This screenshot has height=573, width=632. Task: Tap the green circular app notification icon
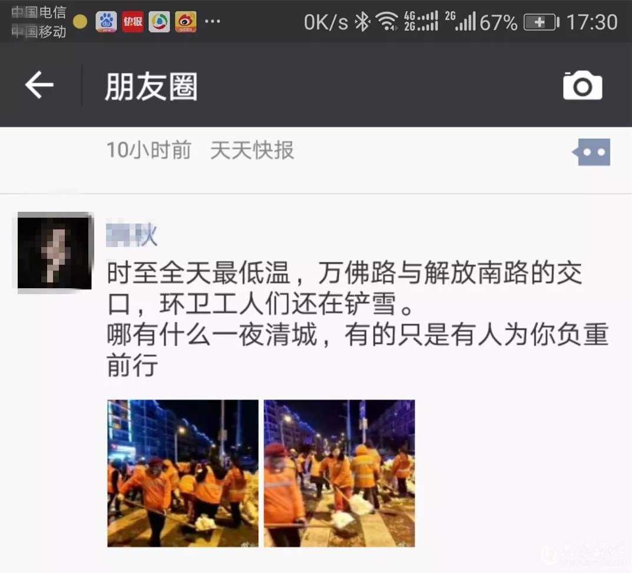click(159, 22)
